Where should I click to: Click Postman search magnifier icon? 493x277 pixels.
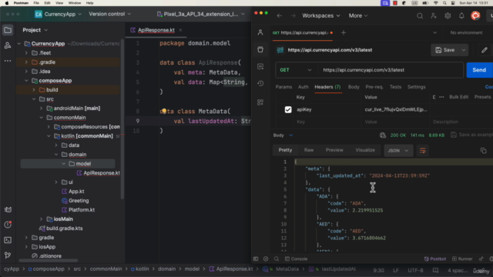coord(420,15)
